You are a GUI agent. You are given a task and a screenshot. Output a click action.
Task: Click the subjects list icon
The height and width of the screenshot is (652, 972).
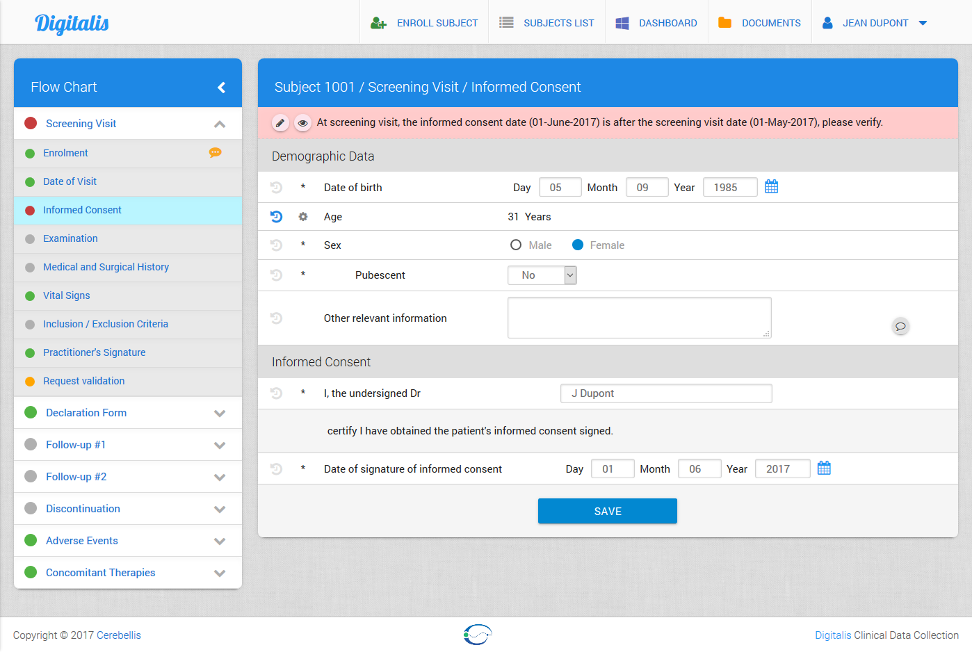[506, 23]
